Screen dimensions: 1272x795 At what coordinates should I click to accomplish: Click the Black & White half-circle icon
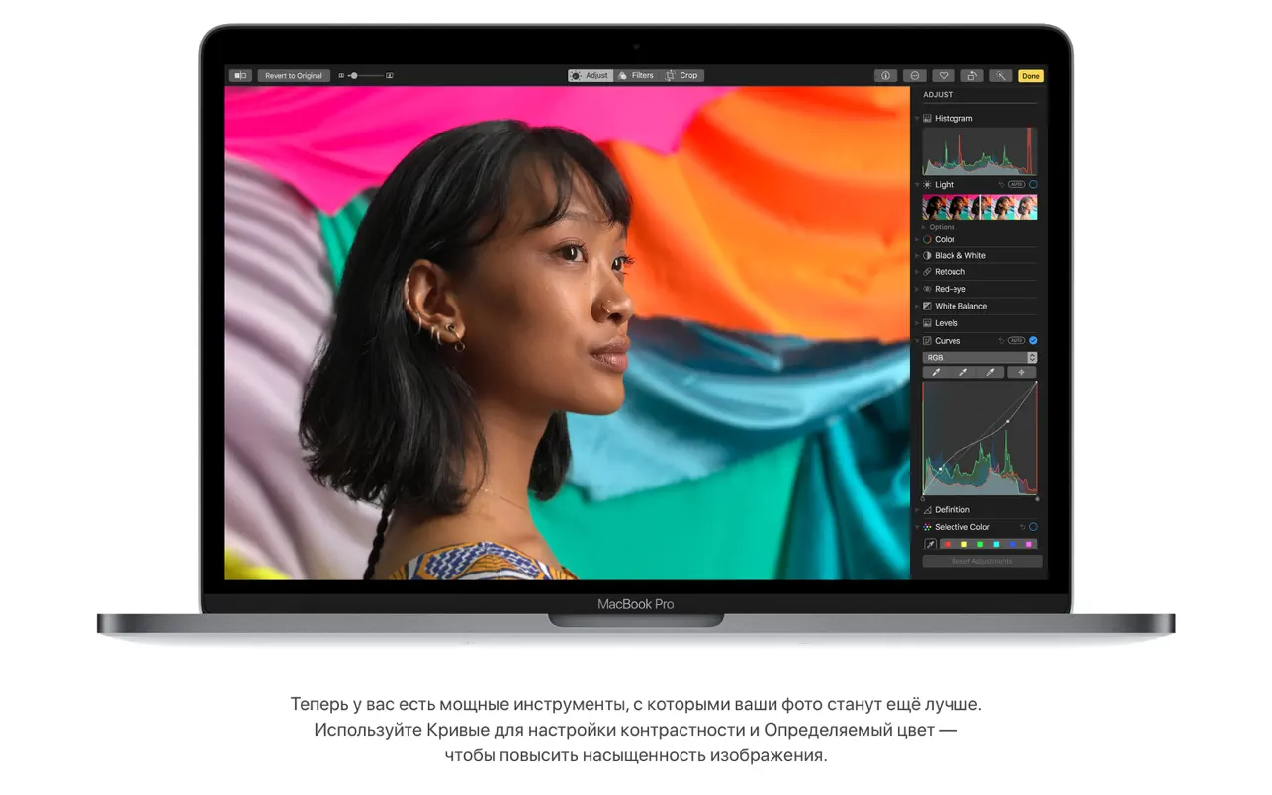point(927,255)
